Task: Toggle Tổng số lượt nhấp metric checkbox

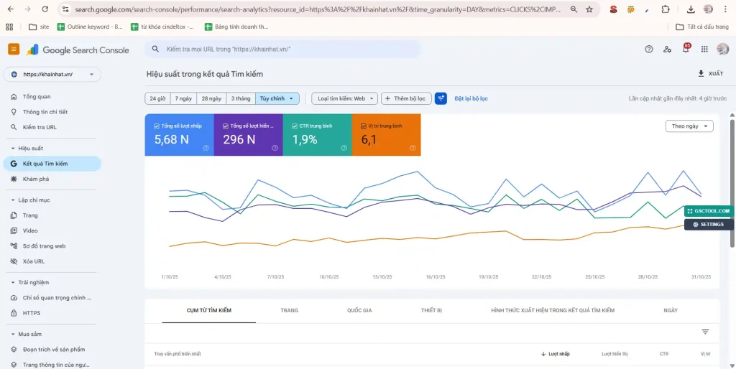Action: [157, 126]
